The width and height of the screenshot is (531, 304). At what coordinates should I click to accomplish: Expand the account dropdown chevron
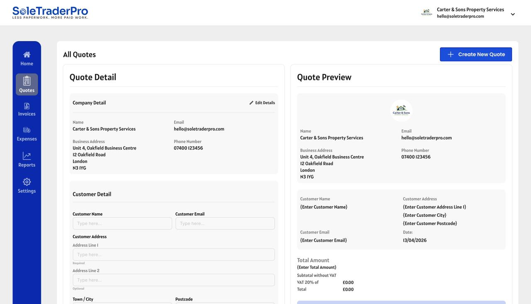[513, 14]
